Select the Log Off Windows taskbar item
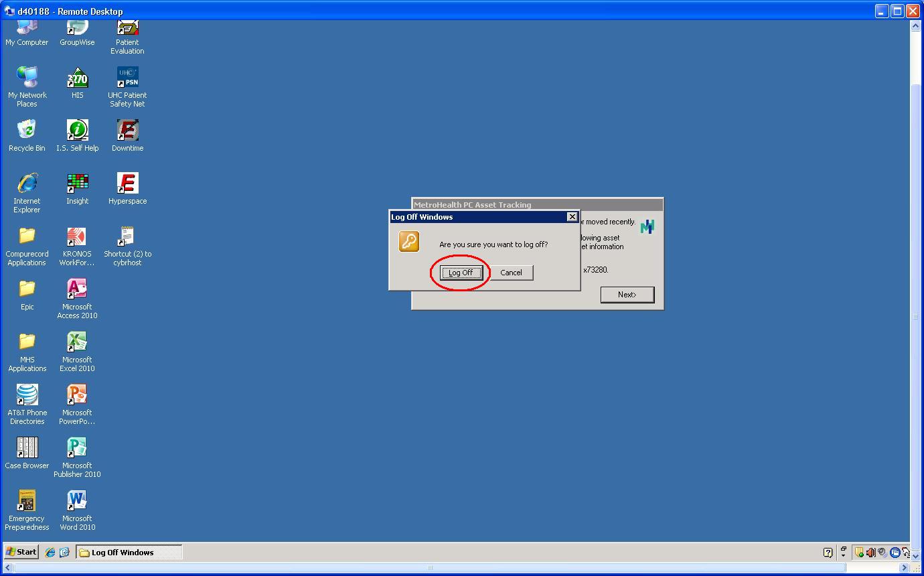This screenshot has height=576, width=924. point(129,553)
